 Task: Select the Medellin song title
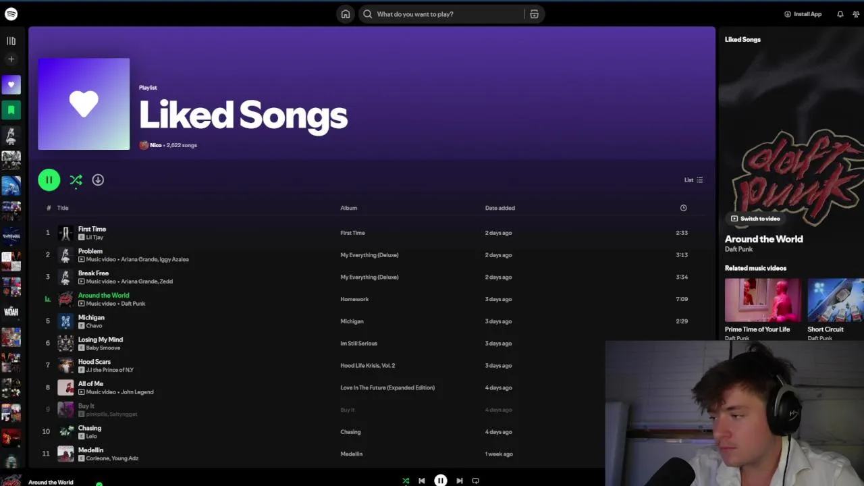click(90, 450)
